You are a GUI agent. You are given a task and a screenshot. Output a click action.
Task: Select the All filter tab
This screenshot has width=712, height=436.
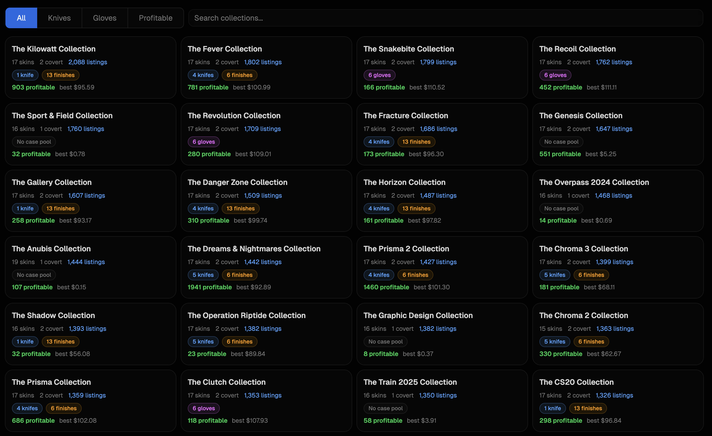tap(21, 18)
